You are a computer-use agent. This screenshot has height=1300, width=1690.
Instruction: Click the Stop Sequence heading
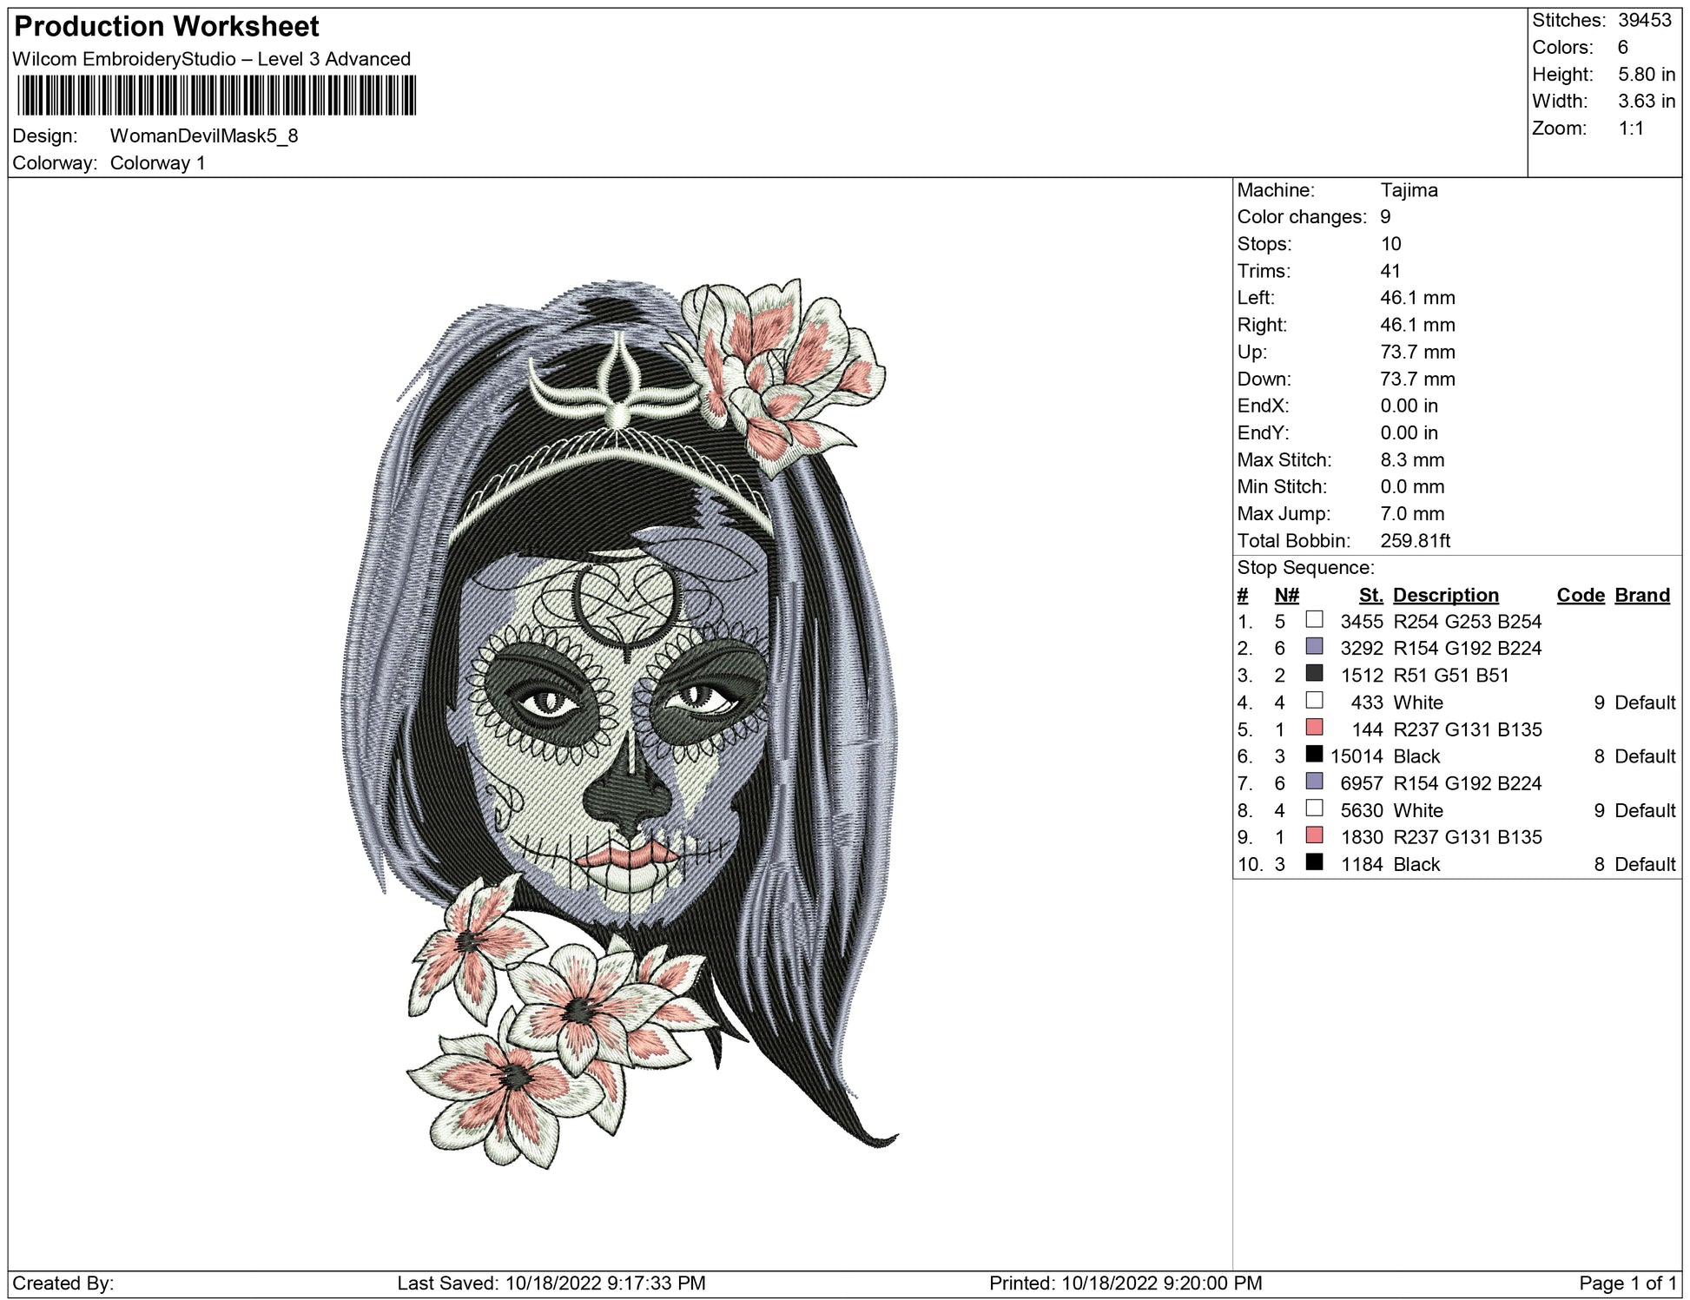pos(1305,568)
